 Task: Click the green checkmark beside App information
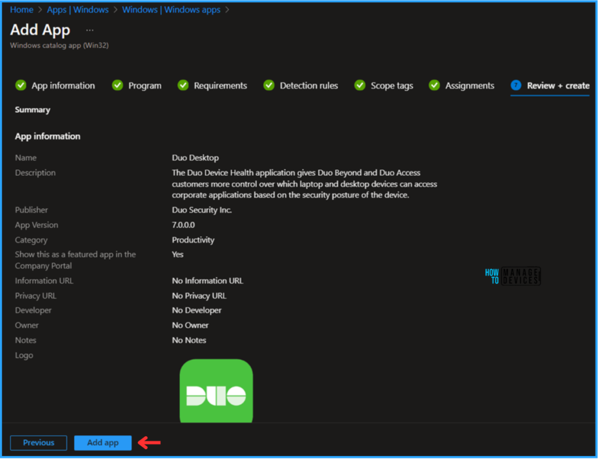click(x=20, y=85)
